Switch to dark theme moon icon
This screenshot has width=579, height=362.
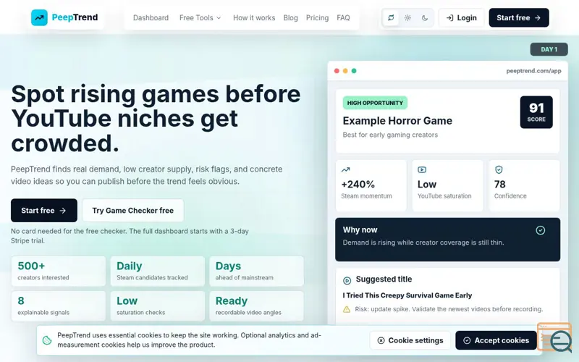click(425, 17)
